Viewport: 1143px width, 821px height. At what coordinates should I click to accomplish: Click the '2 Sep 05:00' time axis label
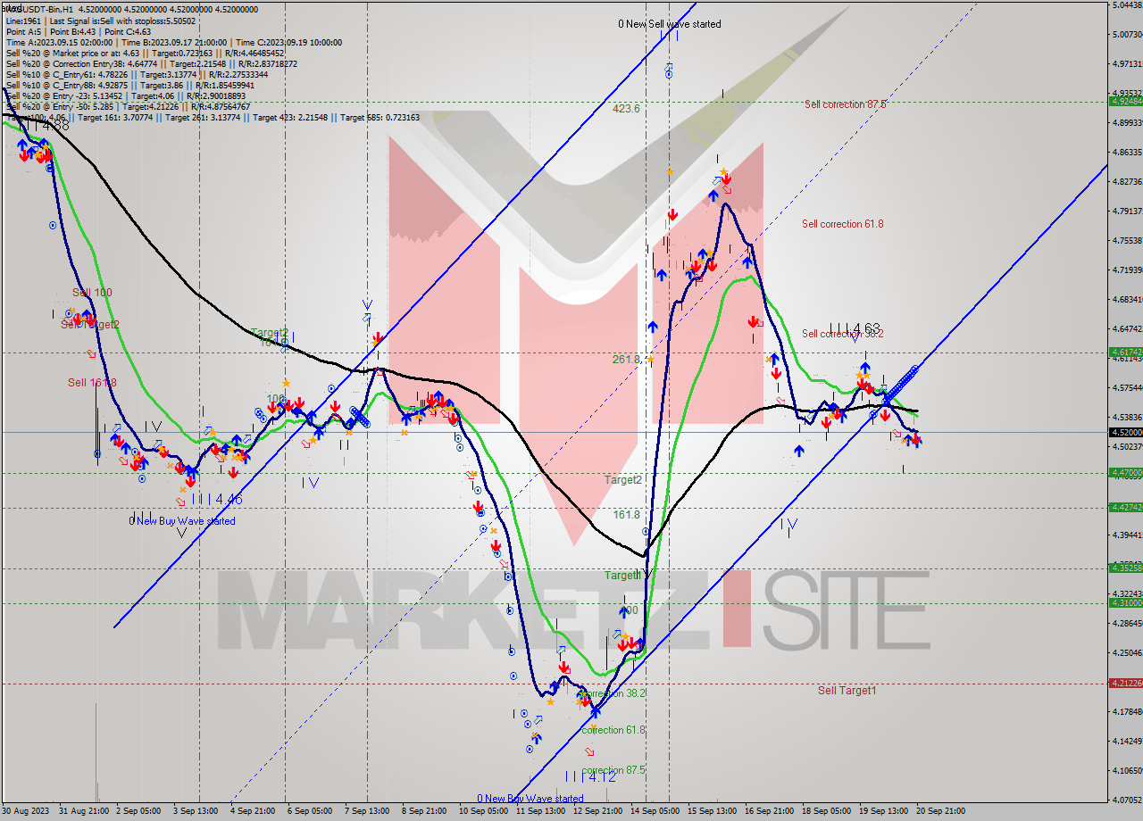click(x=139, y=811)
